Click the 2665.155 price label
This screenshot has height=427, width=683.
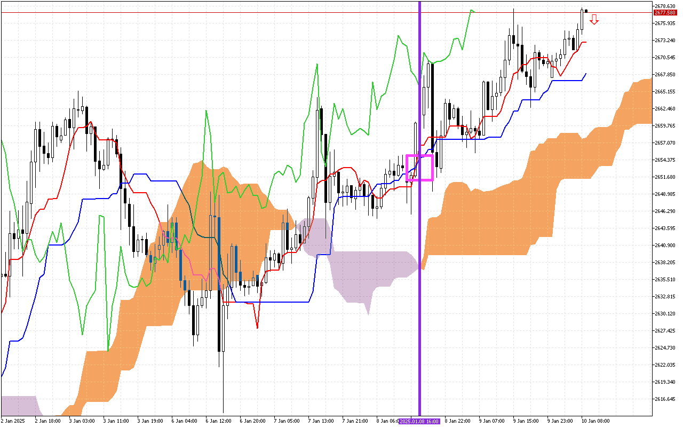click(x=665, y=91)
